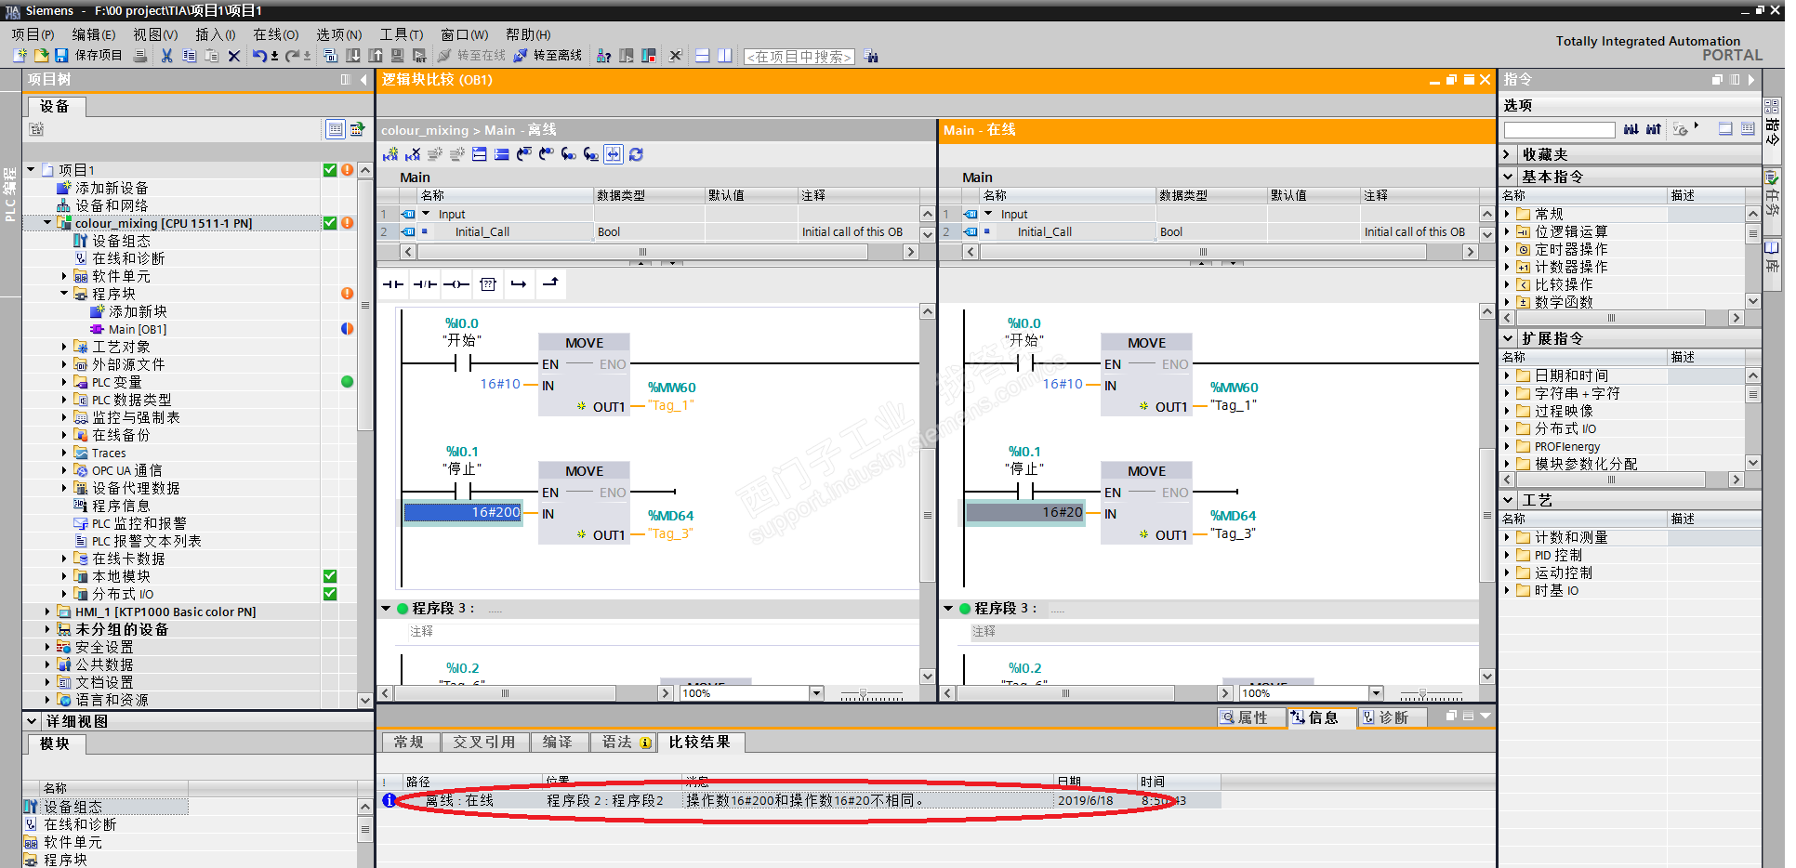Click the cut (scissors) icon
This screenshot has height=868, width=1796.
(x=166, y=56)
